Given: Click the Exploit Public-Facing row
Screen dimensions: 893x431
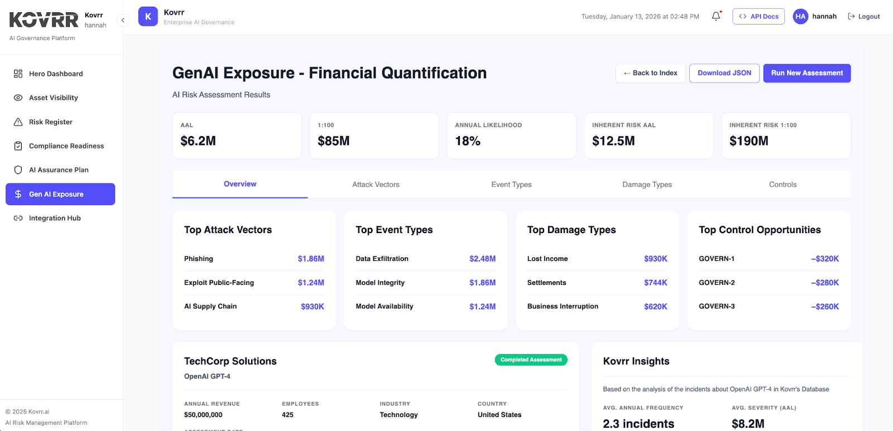Looking at the screenshot, I should tap(254, 283).
